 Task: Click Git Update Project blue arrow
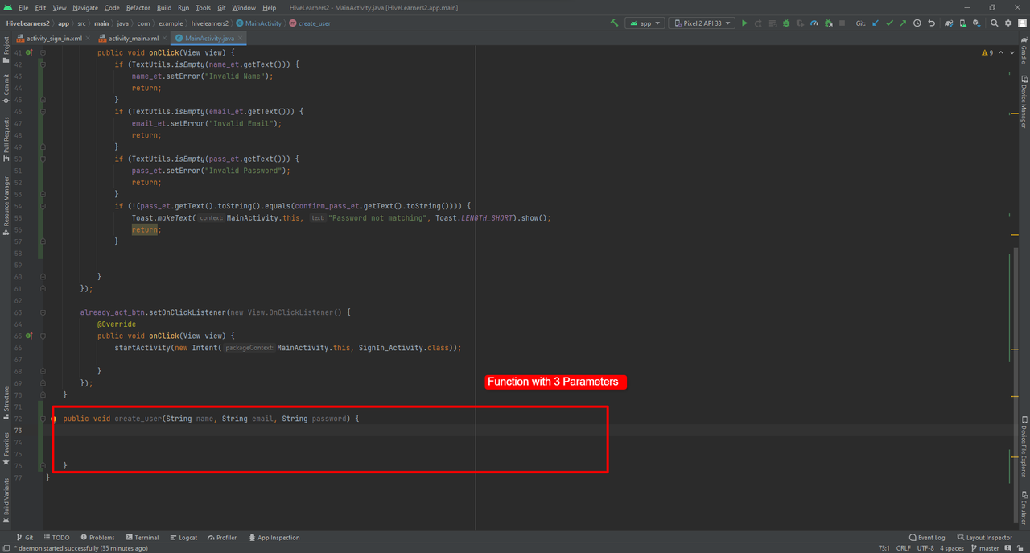[x=875, y=23]
